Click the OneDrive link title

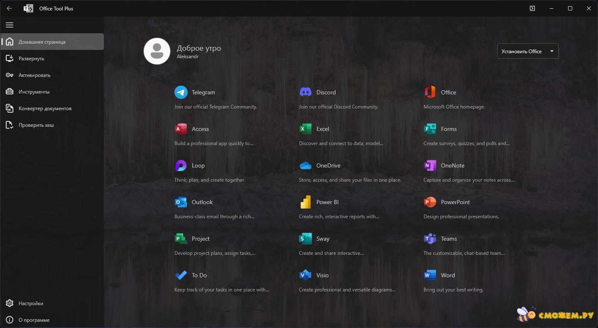[x=328, y=165]
